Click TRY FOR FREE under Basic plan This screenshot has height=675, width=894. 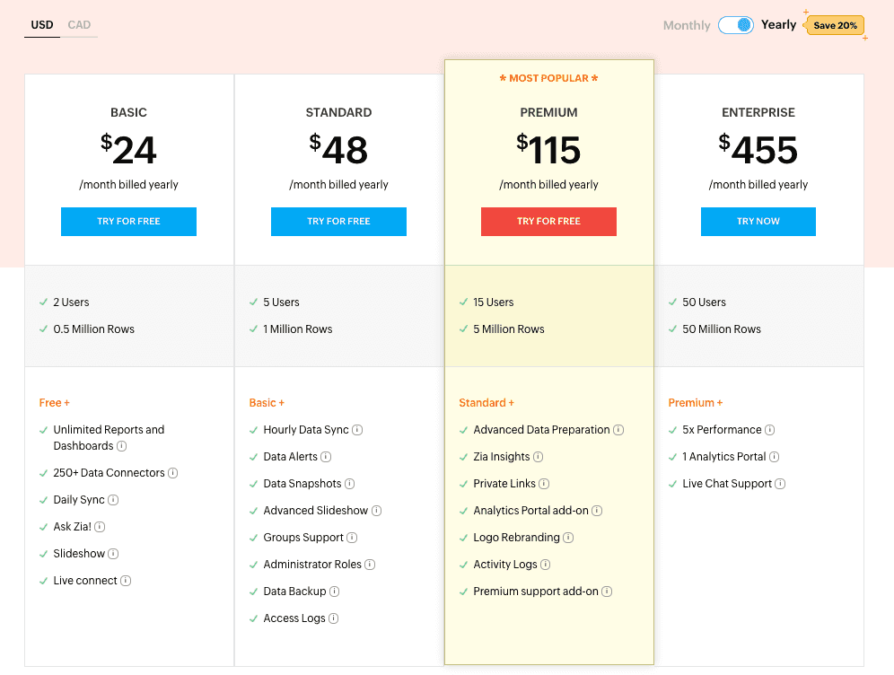pos(129,221)
